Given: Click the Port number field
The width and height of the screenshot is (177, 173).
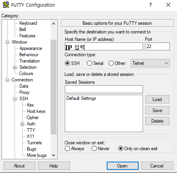Looking at the screenshot, I should pos(157,46).
